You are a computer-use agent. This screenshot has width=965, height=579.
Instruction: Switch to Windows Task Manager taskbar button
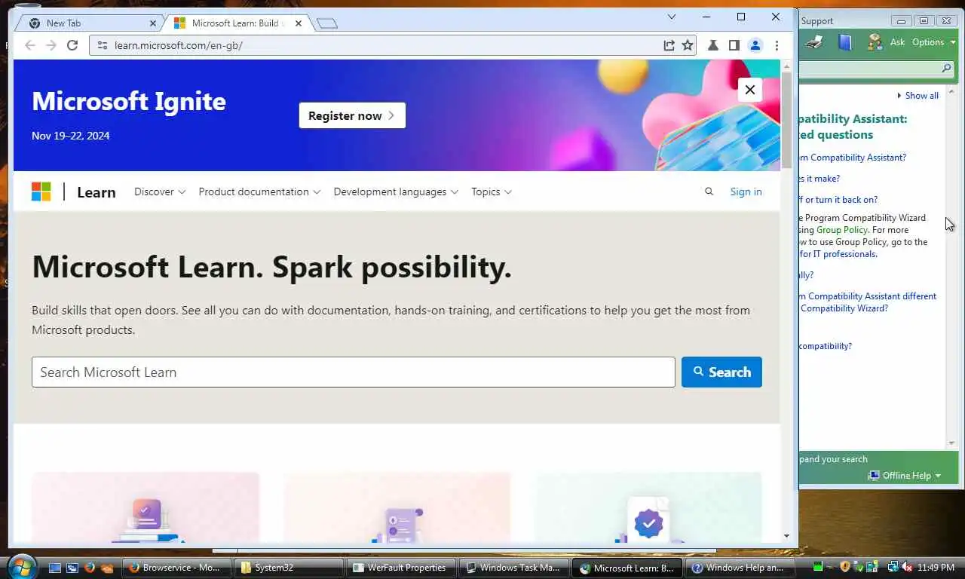(513, 568)
